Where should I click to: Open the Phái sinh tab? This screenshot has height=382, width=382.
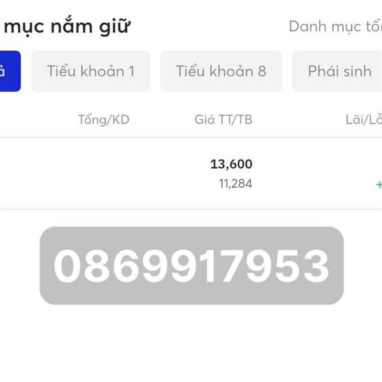pos(339,71)
